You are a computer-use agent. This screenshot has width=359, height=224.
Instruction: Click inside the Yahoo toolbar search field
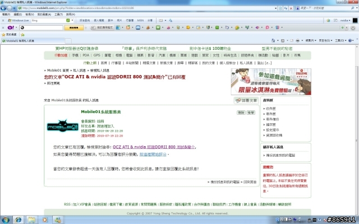click(41, 27)
